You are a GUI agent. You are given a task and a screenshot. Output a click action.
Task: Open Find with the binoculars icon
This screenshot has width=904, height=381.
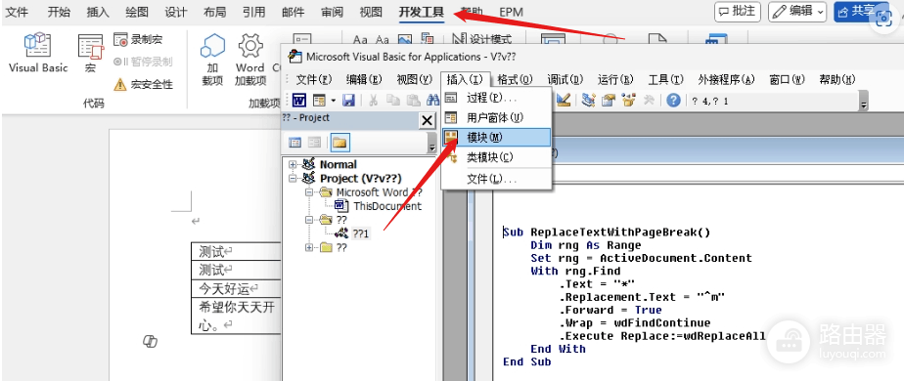pos(432,101)
